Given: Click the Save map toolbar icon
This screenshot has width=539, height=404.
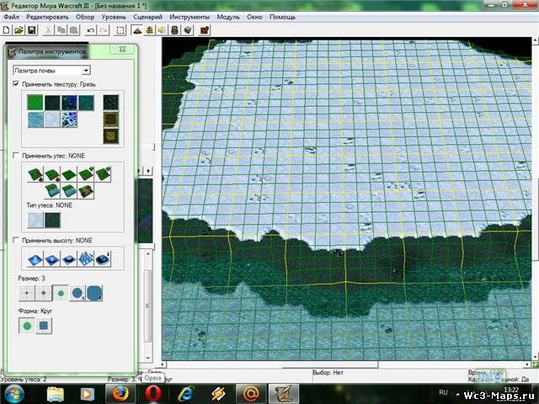Looking at the screenshot, I should coord(31,30).
